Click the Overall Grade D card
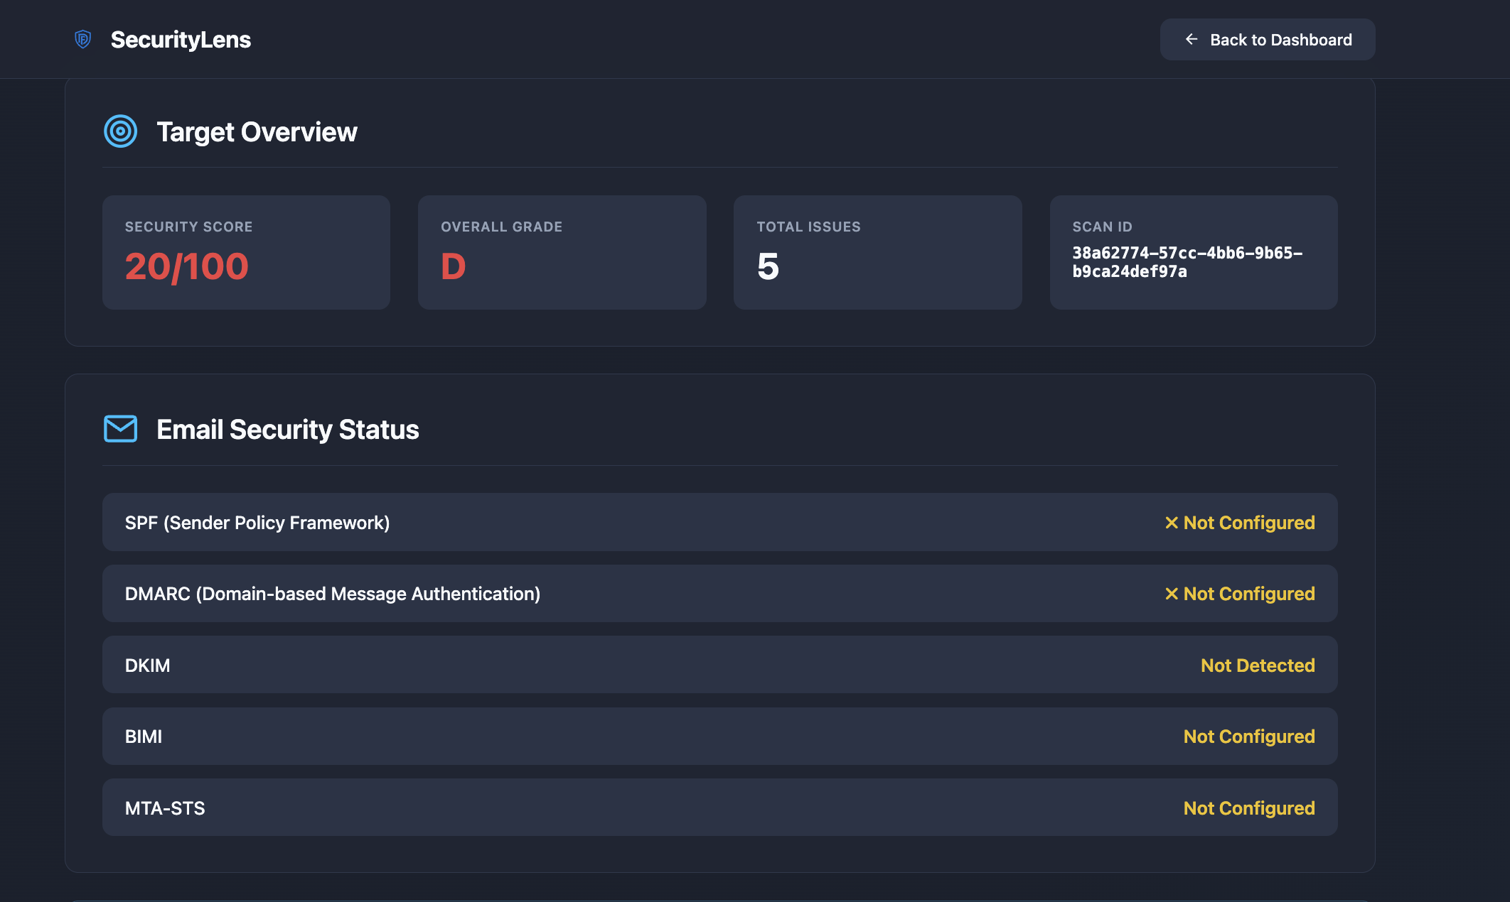 (x=562, y=252)
